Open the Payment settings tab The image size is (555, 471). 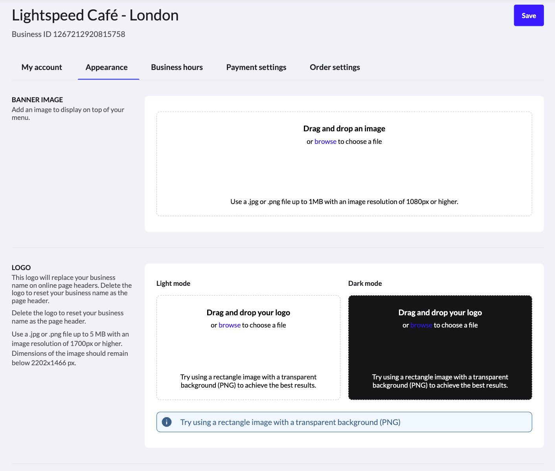click(x=256, y=67)
